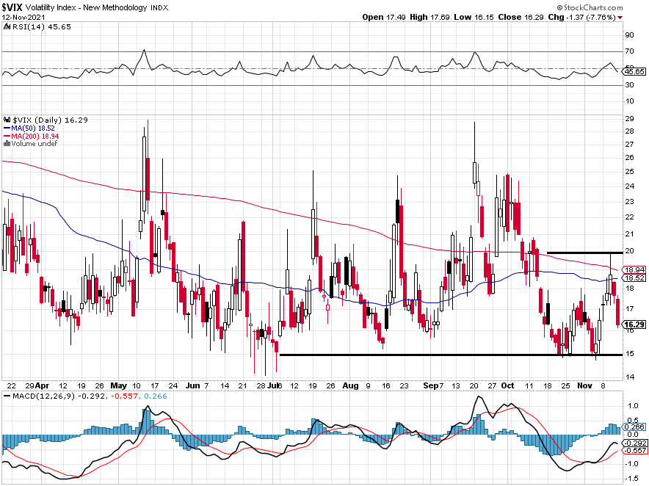Click the Oct month axis label
Image resolution: width=649 pixels, height=486 pixels.
pyautogui.click(x=507, y=385)
